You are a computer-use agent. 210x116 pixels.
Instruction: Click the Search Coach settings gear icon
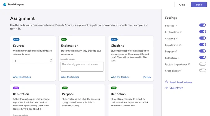point(166,82)
